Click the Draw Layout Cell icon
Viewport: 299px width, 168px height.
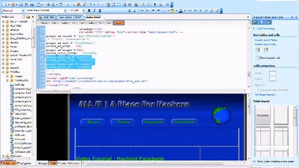[266, 50]
